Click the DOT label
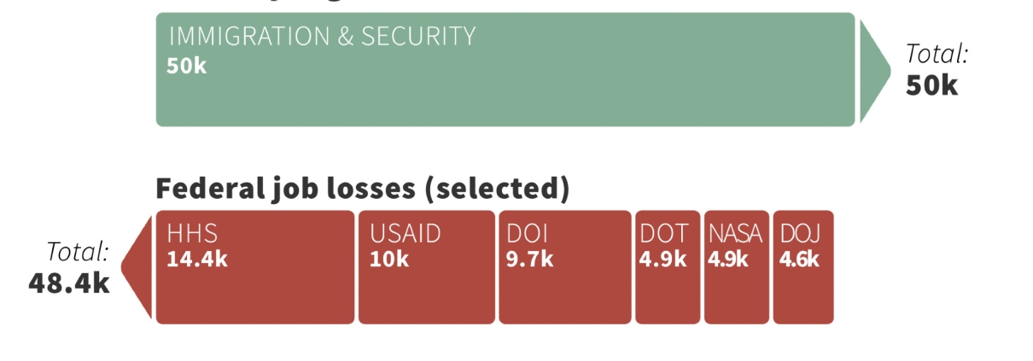The height and width of the screenshot is (361, 1033). pos(663,234)
